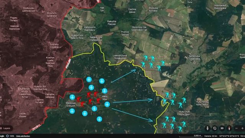This screenshot has width=245, height=138.
Task: Click the Kuty Druhi label
Action: point(185,113)
